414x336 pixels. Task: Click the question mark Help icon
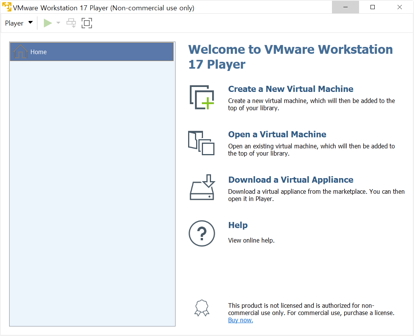202,233
